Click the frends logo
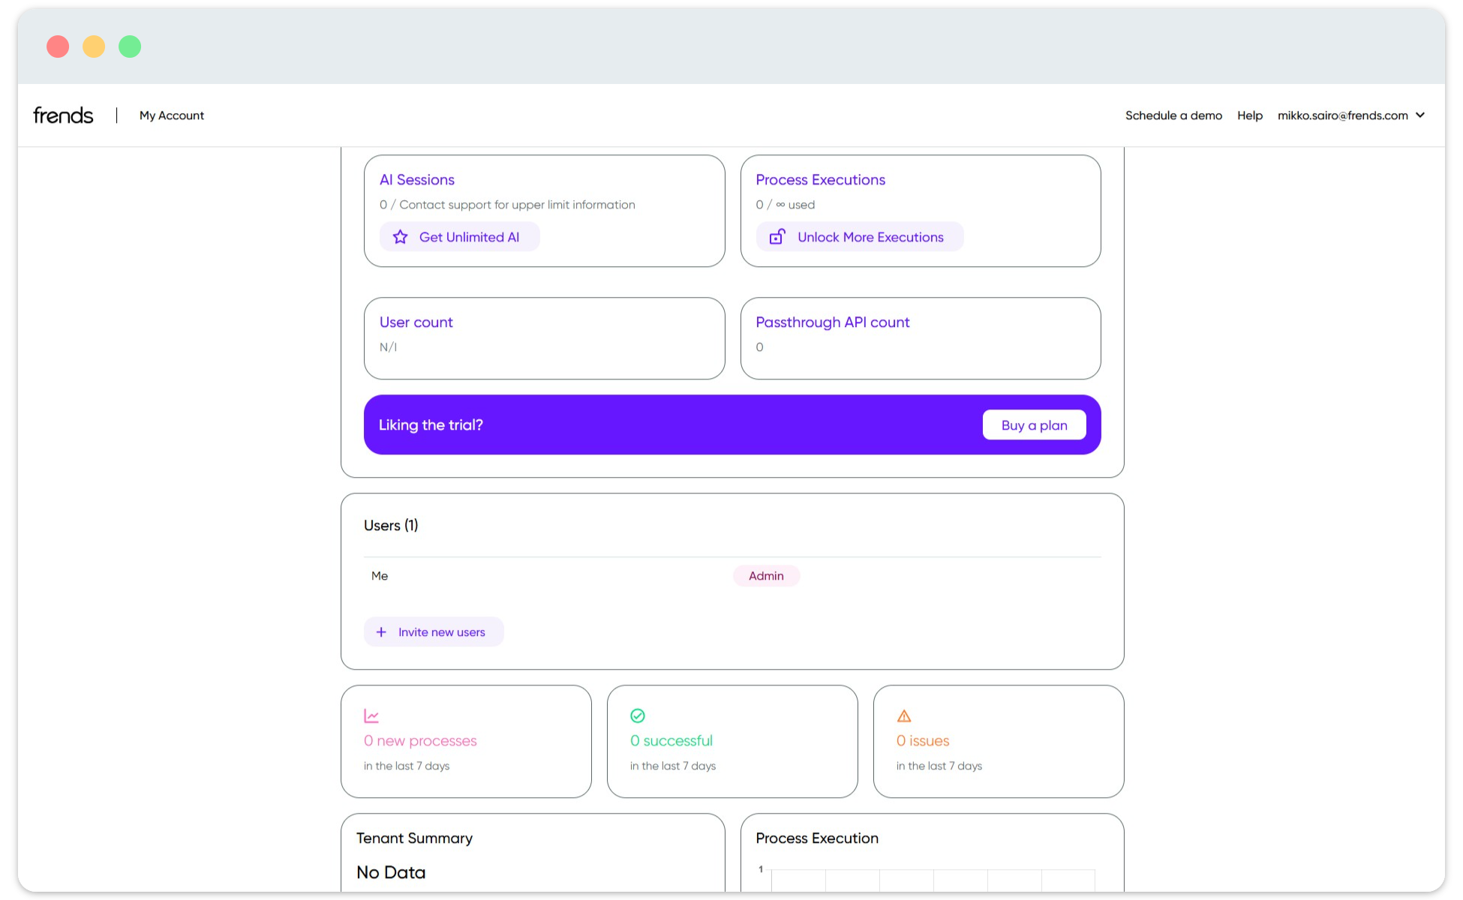This screenshot has width=1463, height=900. tap(63, 115)
